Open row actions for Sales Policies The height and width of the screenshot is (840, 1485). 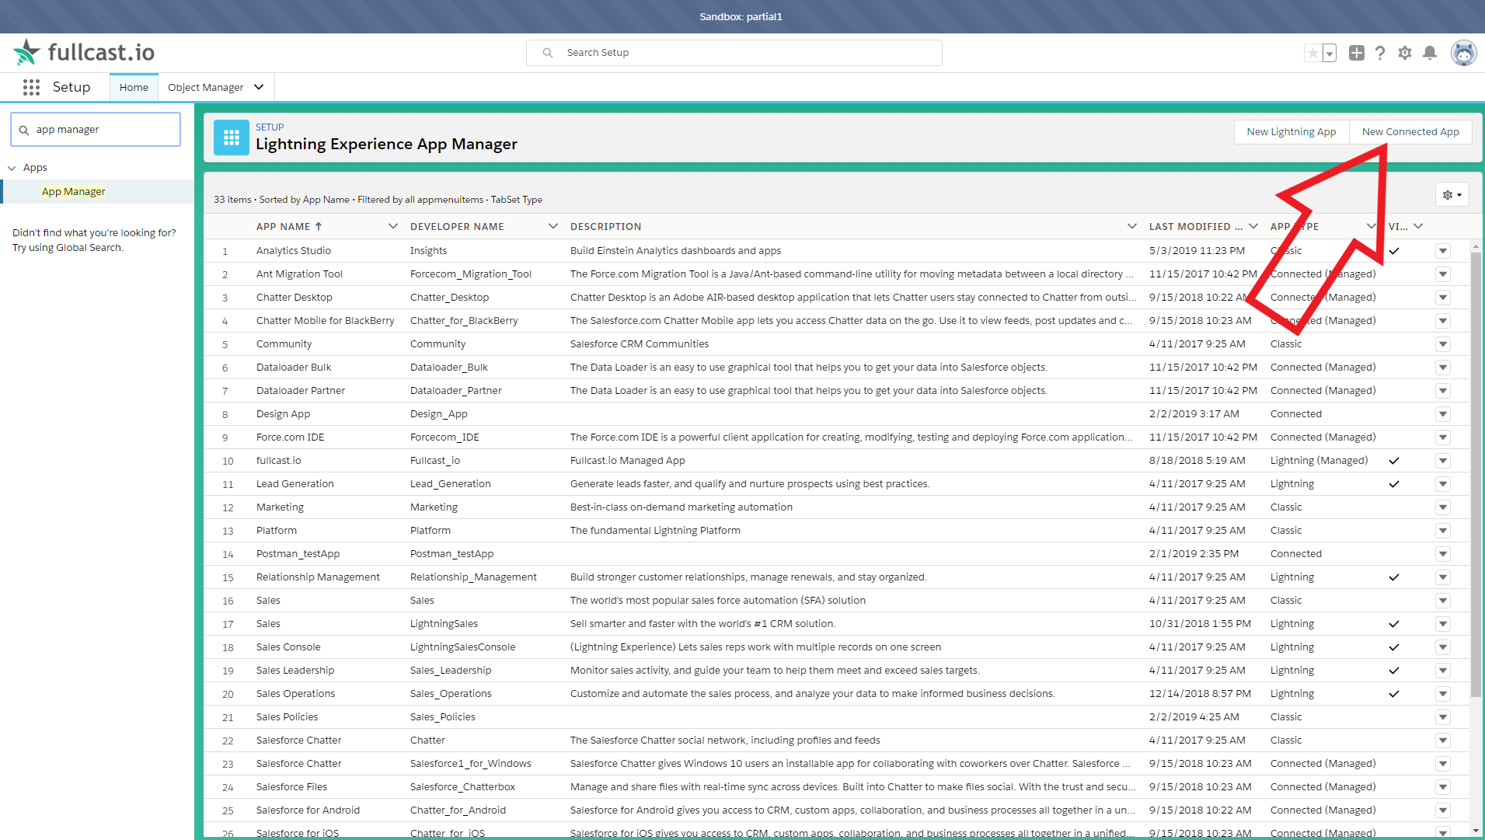tap(1443, 717)
